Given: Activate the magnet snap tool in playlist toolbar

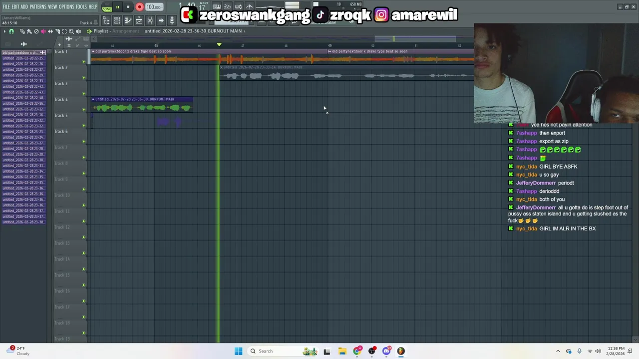Looking at the screenshot, I should (x=11, y=31).
